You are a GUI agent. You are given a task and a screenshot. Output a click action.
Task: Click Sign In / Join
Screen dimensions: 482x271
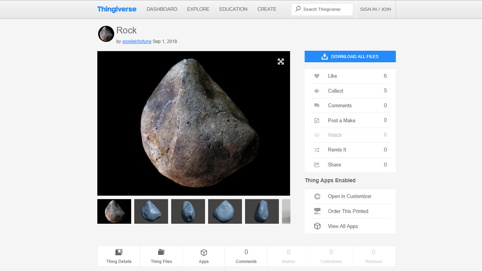click(375, 9)
